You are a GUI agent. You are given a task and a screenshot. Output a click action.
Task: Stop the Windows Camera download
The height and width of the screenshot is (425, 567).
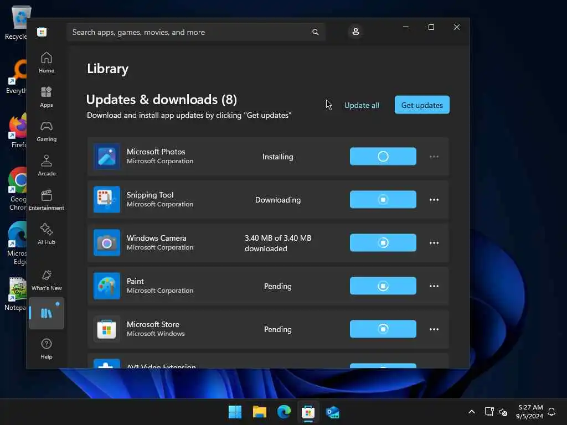pyautogui.click(x=383, y=242)
